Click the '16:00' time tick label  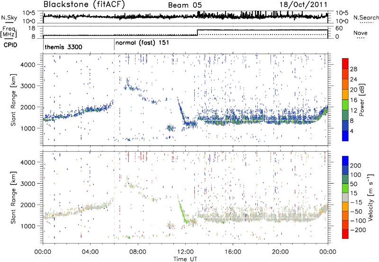[x=233, y=252]
